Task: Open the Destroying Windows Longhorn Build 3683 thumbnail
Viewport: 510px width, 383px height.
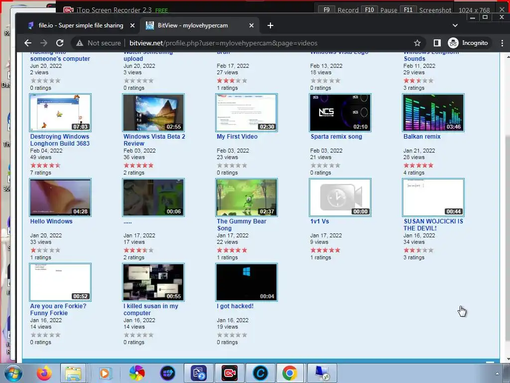Action: coord(60,113)
